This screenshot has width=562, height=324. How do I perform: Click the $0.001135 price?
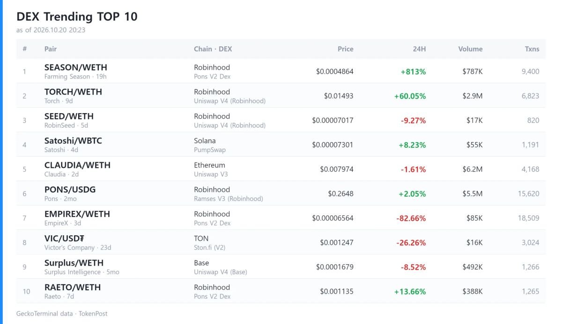tap(337, 291)
